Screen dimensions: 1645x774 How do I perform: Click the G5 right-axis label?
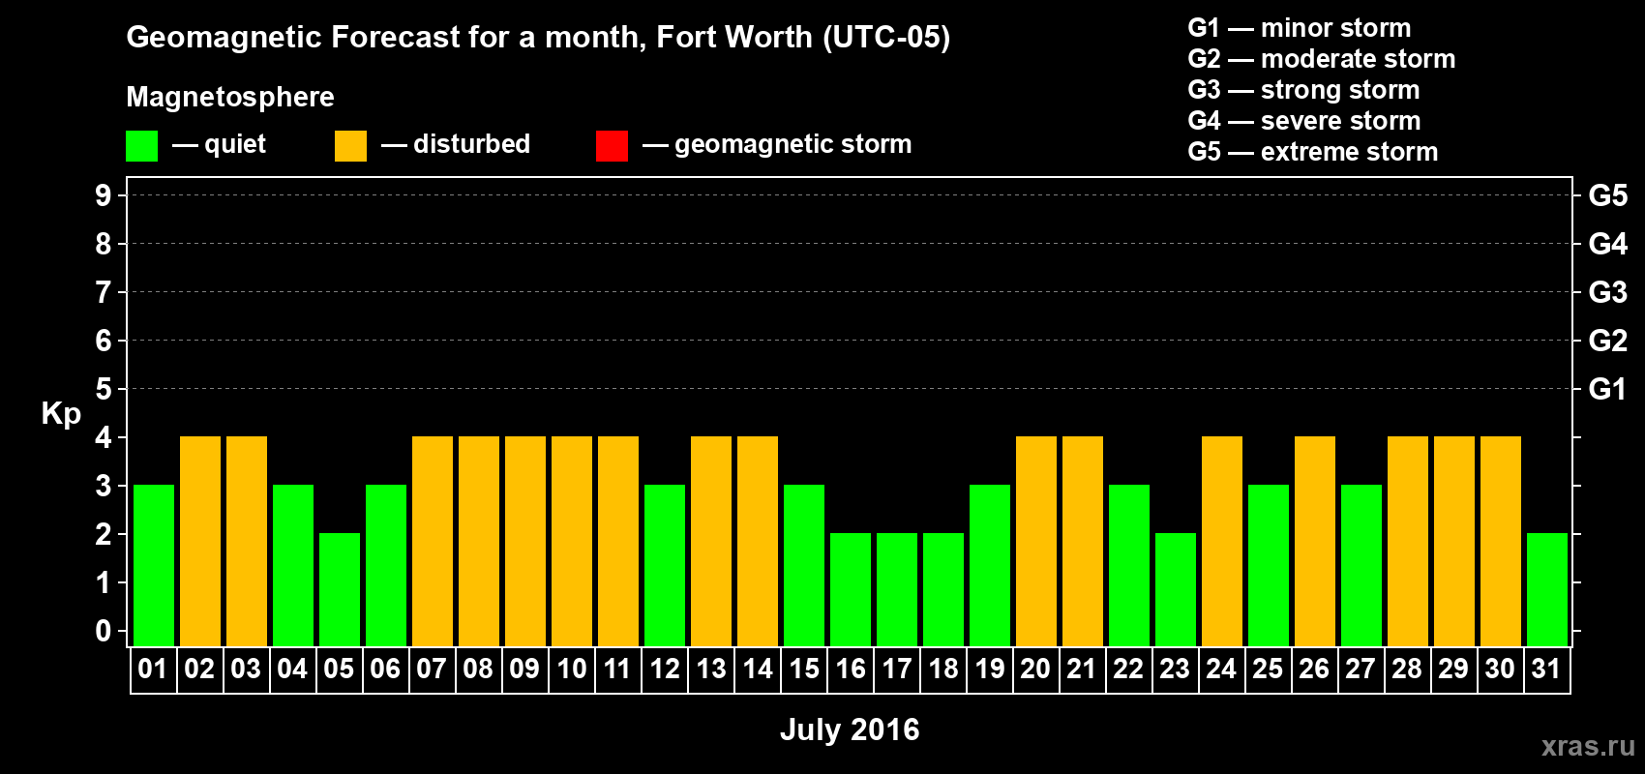point(1608,196)
